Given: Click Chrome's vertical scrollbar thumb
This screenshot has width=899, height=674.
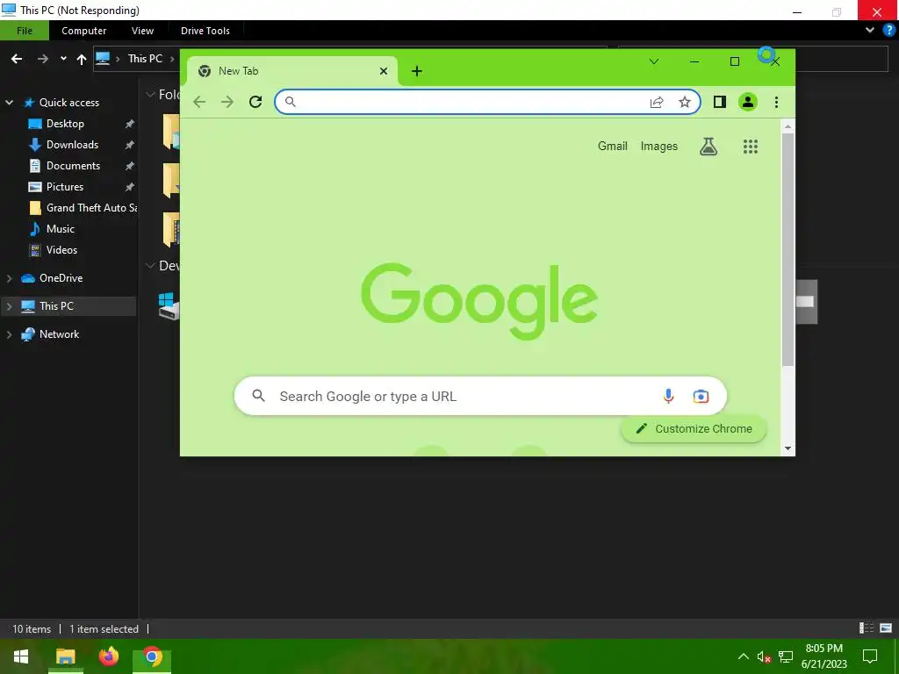Looking at the screenshot, I should (x=788, y=249).
